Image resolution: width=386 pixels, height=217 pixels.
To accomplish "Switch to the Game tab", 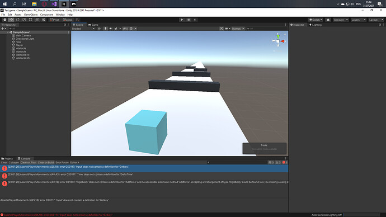I will [93, 25].
